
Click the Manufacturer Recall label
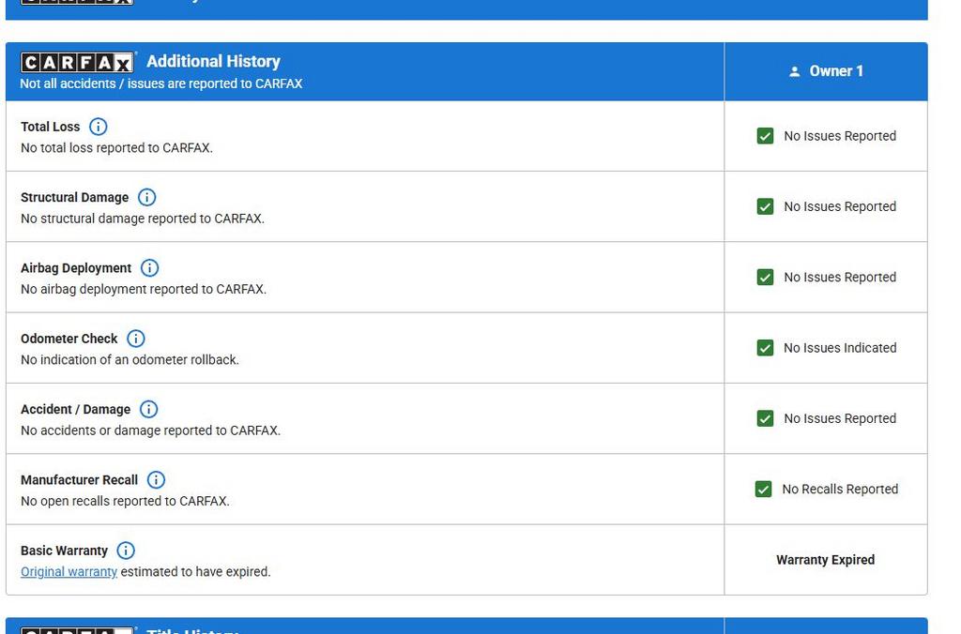tap(80, 479)
